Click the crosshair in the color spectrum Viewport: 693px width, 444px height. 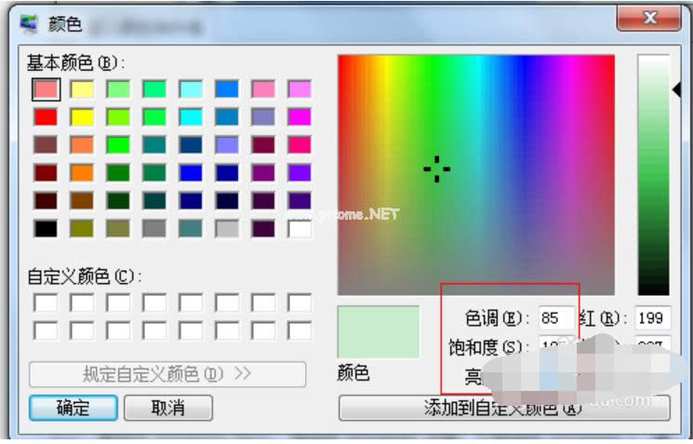tap(436, 168)
